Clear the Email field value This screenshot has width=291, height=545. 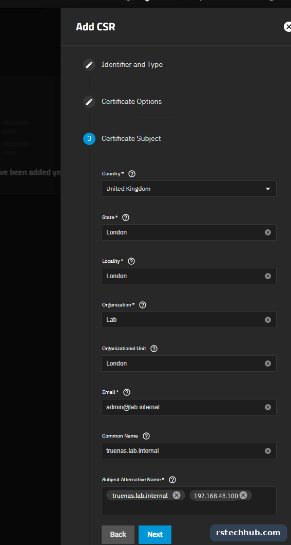tap(268, 407)
